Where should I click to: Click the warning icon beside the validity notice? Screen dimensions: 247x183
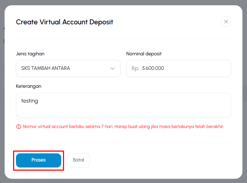[x=19, y=127]
